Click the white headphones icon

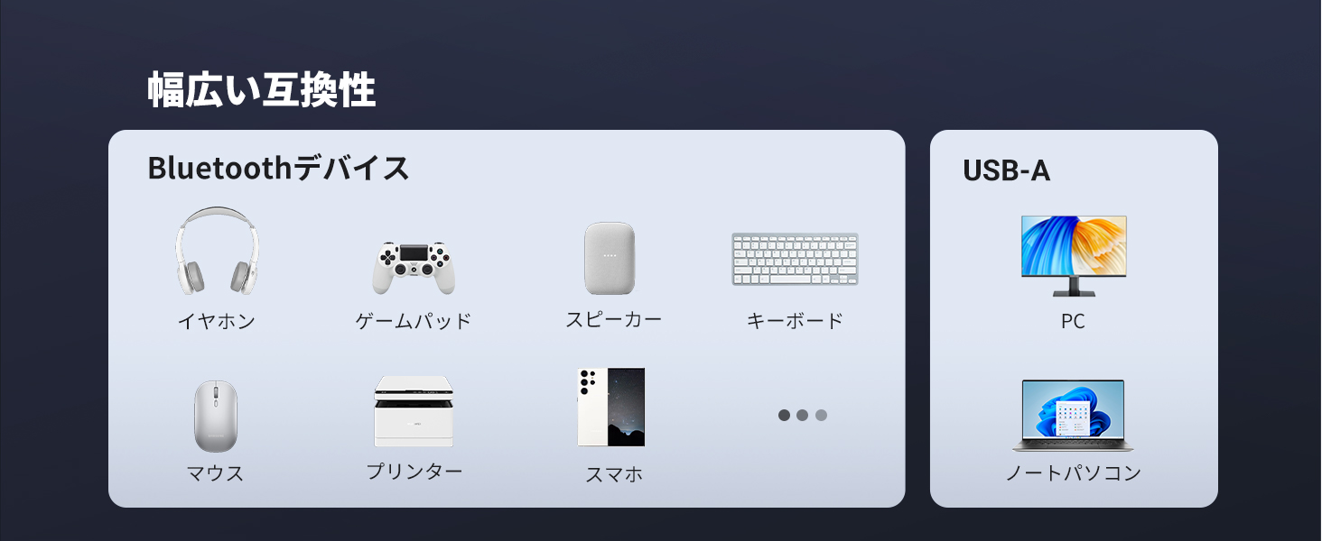217,251
